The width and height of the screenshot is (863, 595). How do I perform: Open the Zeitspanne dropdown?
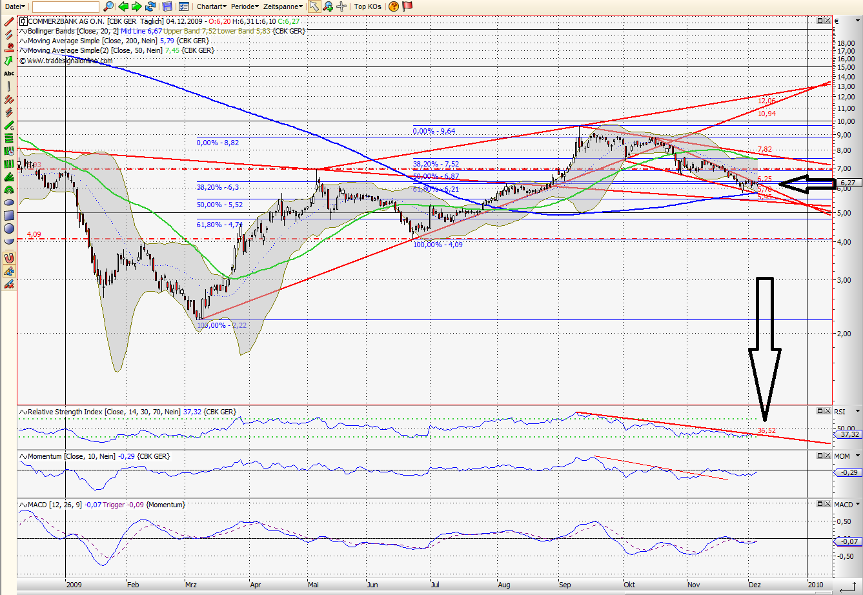tap(281, 6)
